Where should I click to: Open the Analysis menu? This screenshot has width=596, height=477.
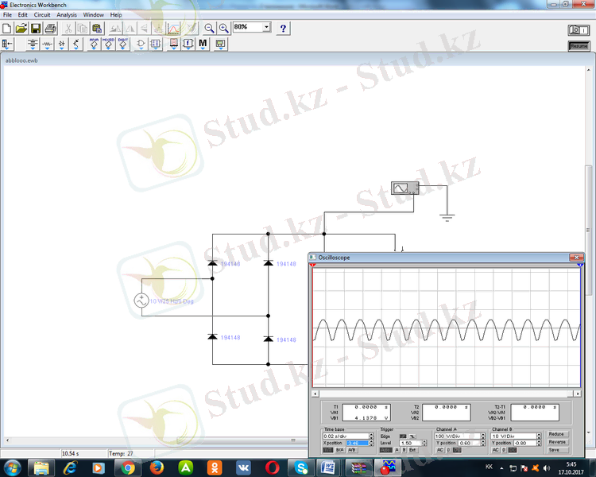(67, 14)
